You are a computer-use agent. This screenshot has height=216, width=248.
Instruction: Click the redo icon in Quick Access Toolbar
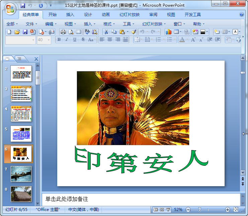[41, 6]
